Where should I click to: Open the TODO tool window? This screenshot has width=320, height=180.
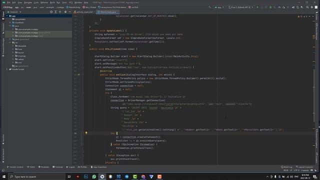pos(31,167)
